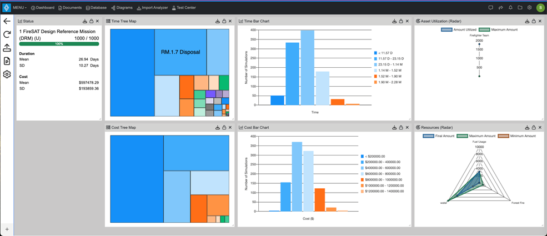
Task: Click the share arrow icon in navbar
Action: click(x=500, y=7)
